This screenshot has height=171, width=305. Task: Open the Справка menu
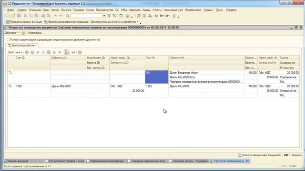231,10
